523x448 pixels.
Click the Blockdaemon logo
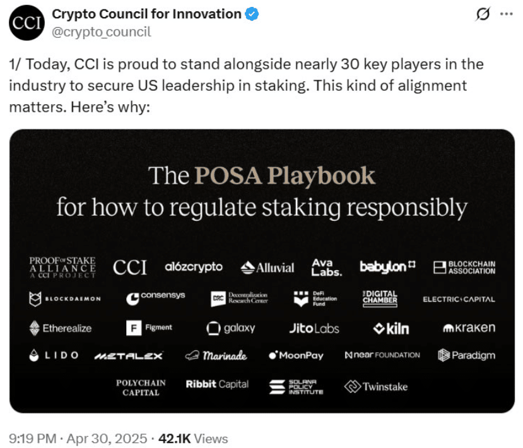[x=65, y=298]
